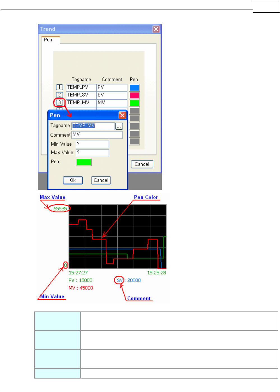Click the Comment column header

pyautogui.click(x=112, y=80)
